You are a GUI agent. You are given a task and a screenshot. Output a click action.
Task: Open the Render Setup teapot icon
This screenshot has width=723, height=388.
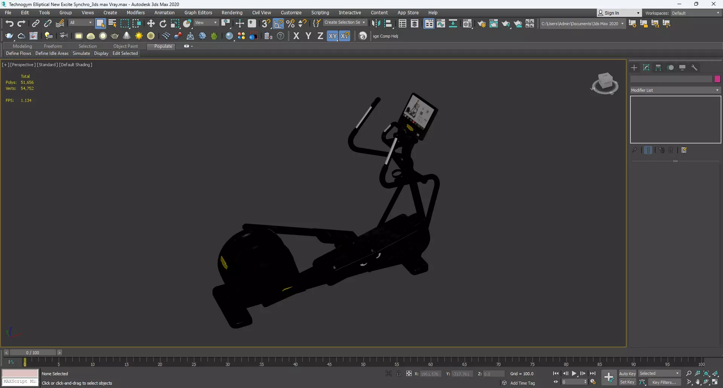pyautogui.click(x=482, y=24)
